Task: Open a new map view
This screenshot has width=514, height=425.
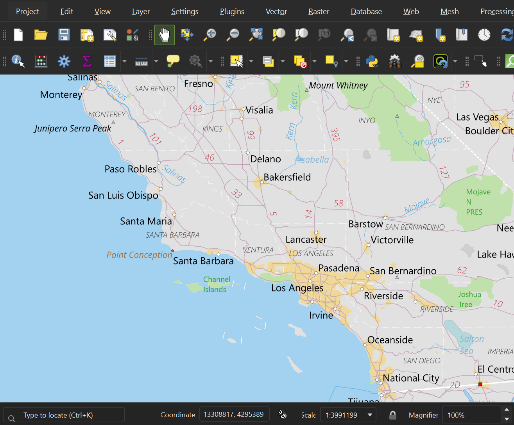Action: pyautogui.click(x=393, y=35)
